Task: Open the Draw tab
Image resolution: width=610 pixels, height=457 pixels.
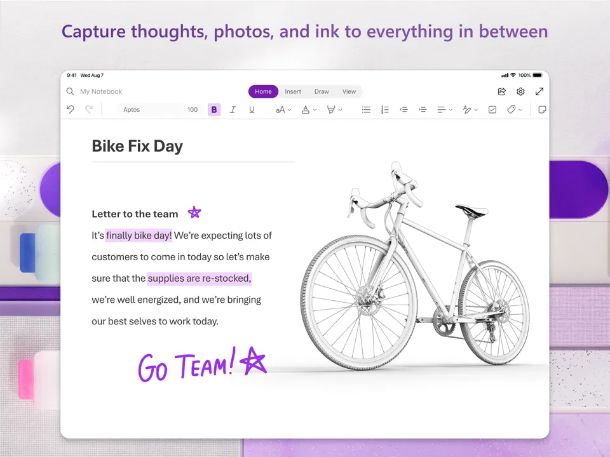Action: click(322, 91)
